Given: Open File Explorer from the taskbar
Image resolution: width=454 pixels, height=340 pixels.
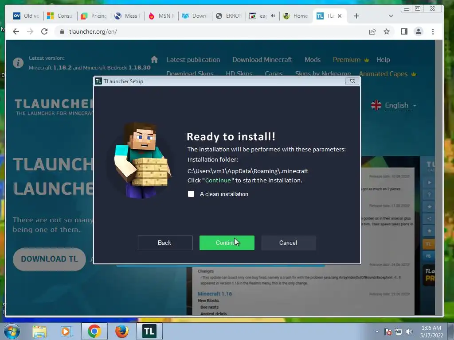Looking at the screenshot, I should (x=39, y=331).
